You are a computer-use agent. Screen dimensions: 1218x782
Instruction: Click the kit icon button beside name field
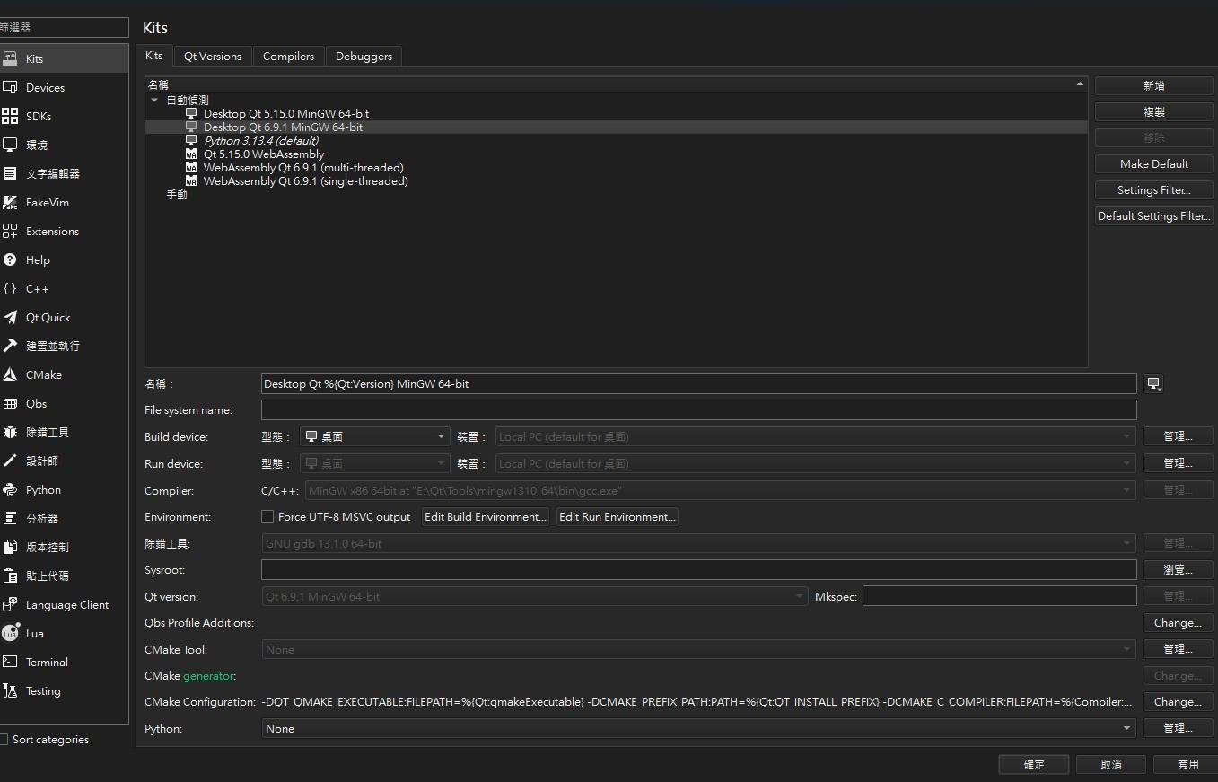tap(1154, 383)
